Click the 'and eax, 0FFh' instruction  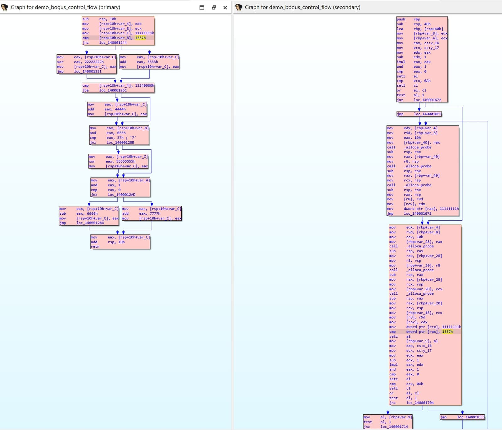coord(108,133)
